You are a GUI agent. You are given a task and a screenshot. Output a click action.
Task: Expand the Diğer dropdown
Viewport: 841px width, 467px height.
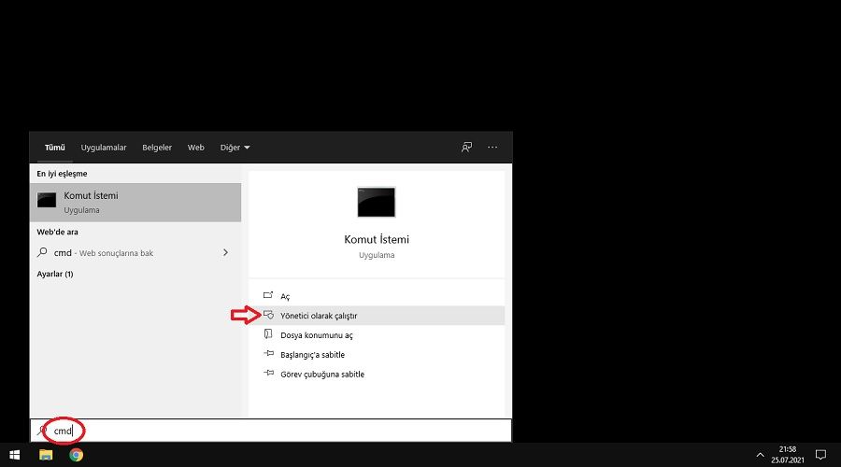235,148
